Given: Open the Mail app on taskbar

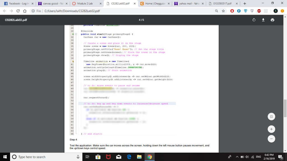Looking at the screenshot, I should [x=119, y=157].
